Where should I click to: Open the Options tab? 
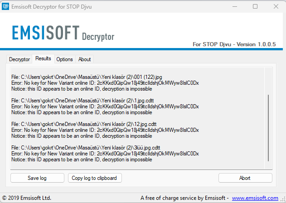64,59
